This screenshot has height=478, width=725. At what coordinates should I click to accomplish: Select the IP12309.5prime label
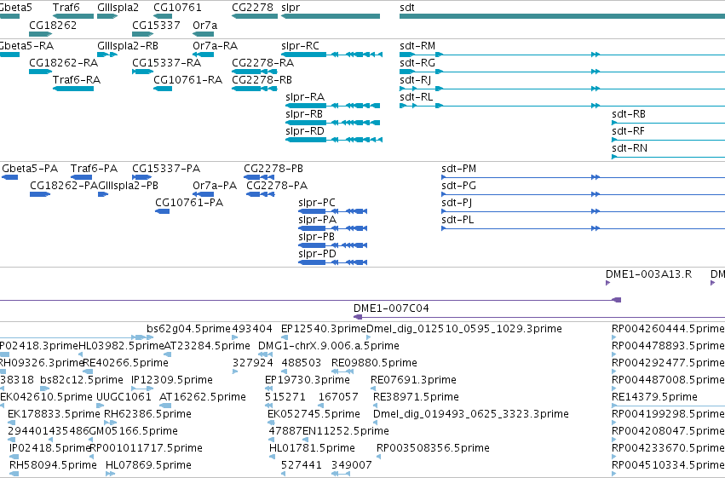tap(172, 381)
